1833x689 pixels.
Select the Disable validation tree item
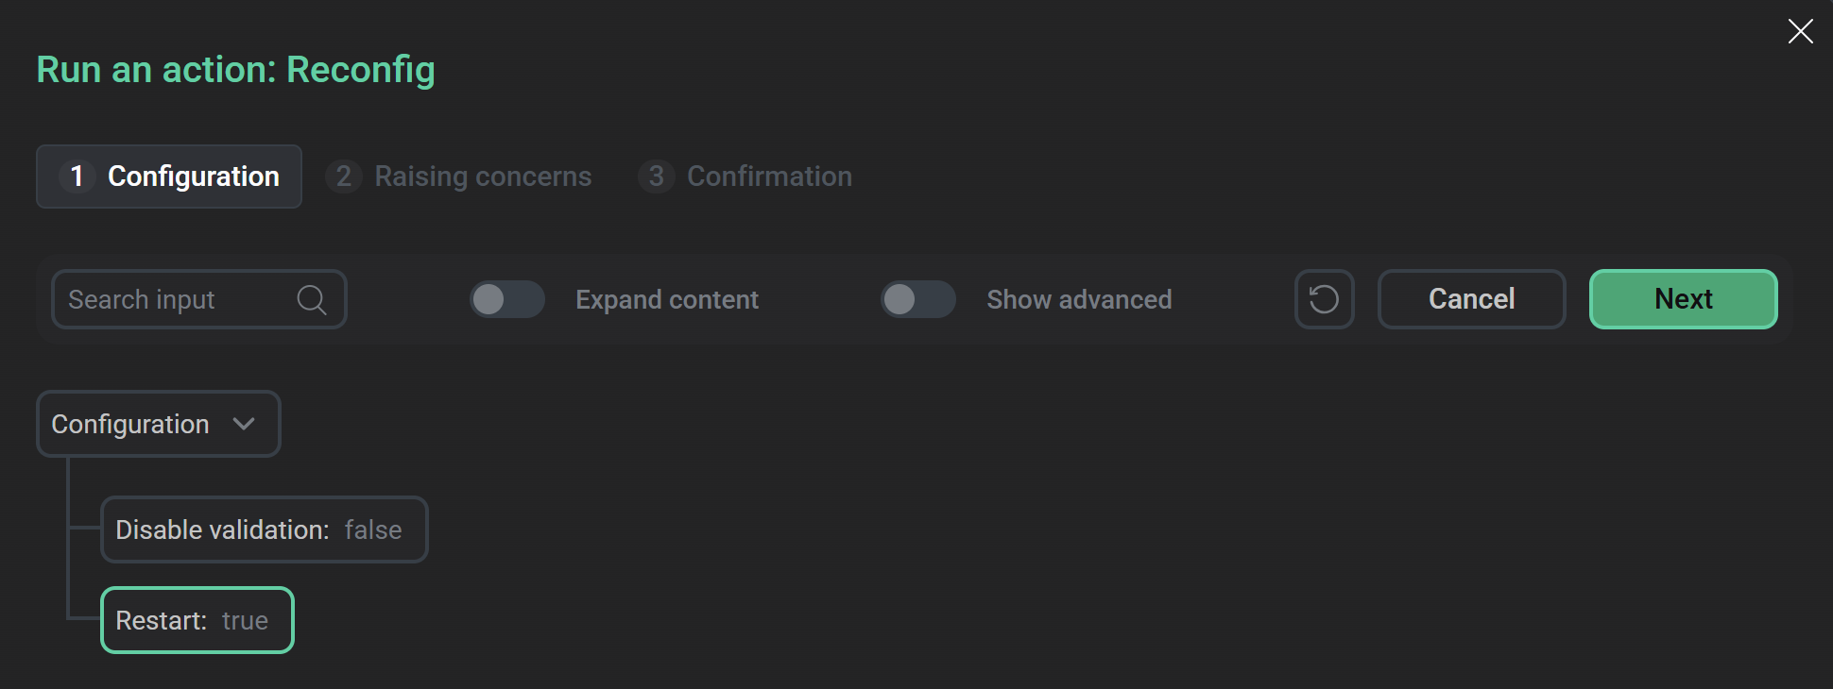[264, 529]
